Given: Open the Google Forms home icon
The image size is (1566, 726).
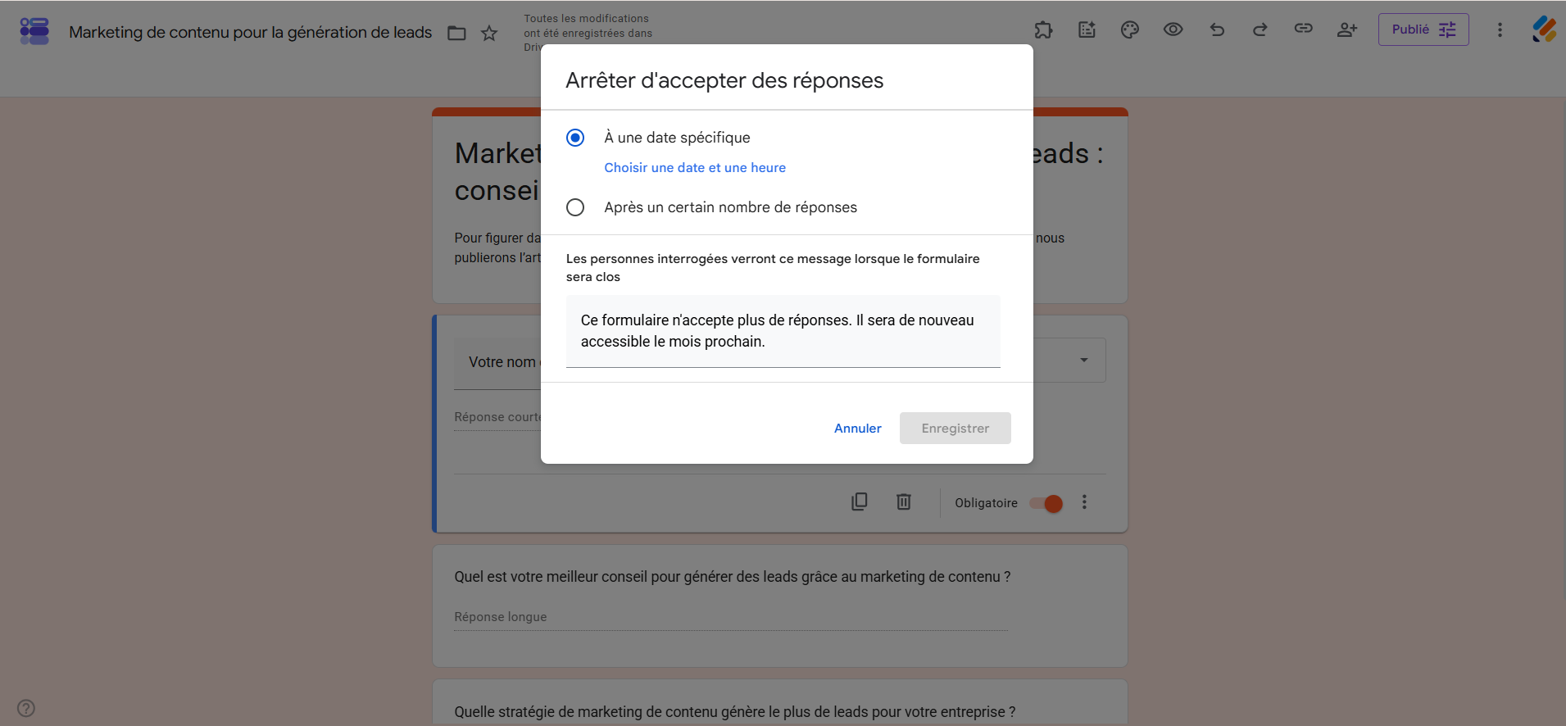Looking at the screenshot, I should tap(34, 31).
